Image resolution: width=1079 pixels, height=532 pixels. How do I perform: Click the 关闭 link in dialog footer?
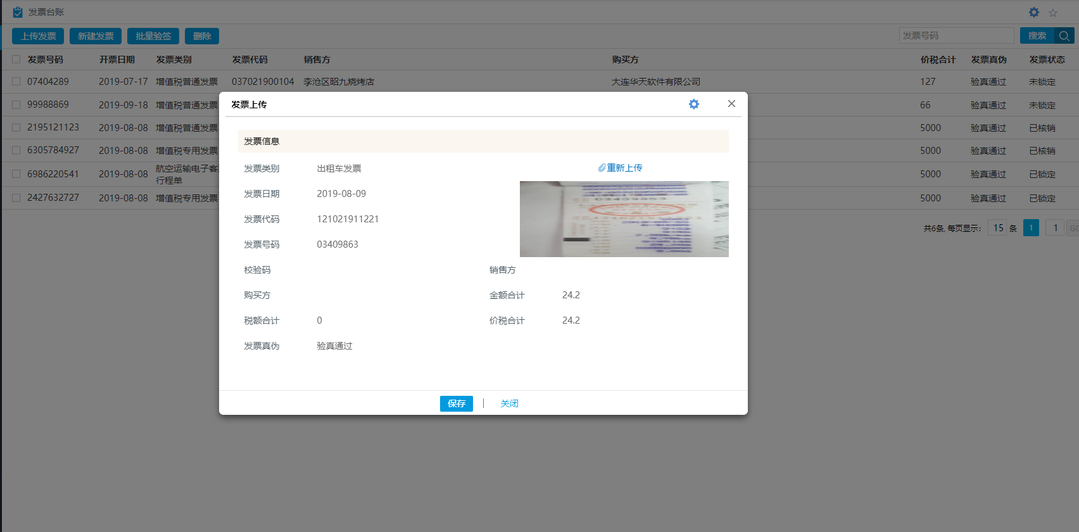coord(509,403)
